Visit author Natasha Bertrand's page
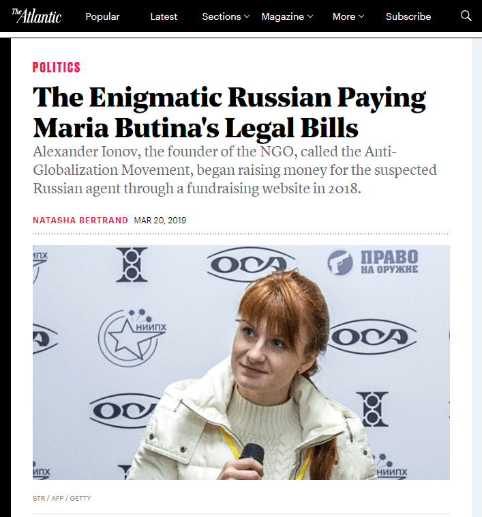The height and width of the screenshot is (517, 482). [x=80, y=220]
